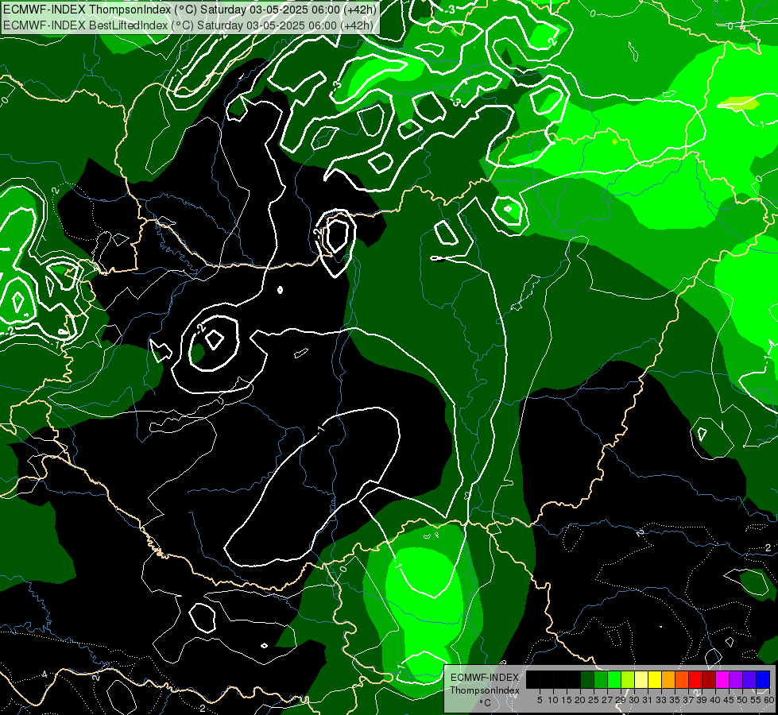778x715 pixels.
Task: Click the legend scale value '15'
Action: click(567, 700)
